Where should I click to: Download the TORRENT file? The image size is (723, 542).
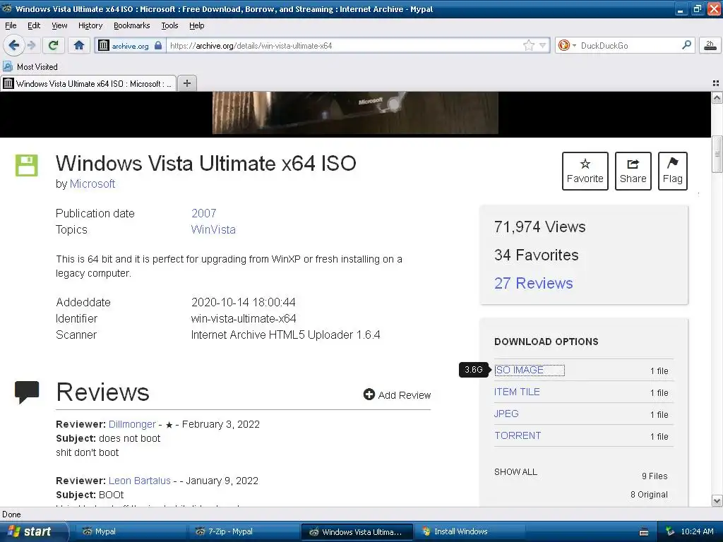[x=518, y=435]
